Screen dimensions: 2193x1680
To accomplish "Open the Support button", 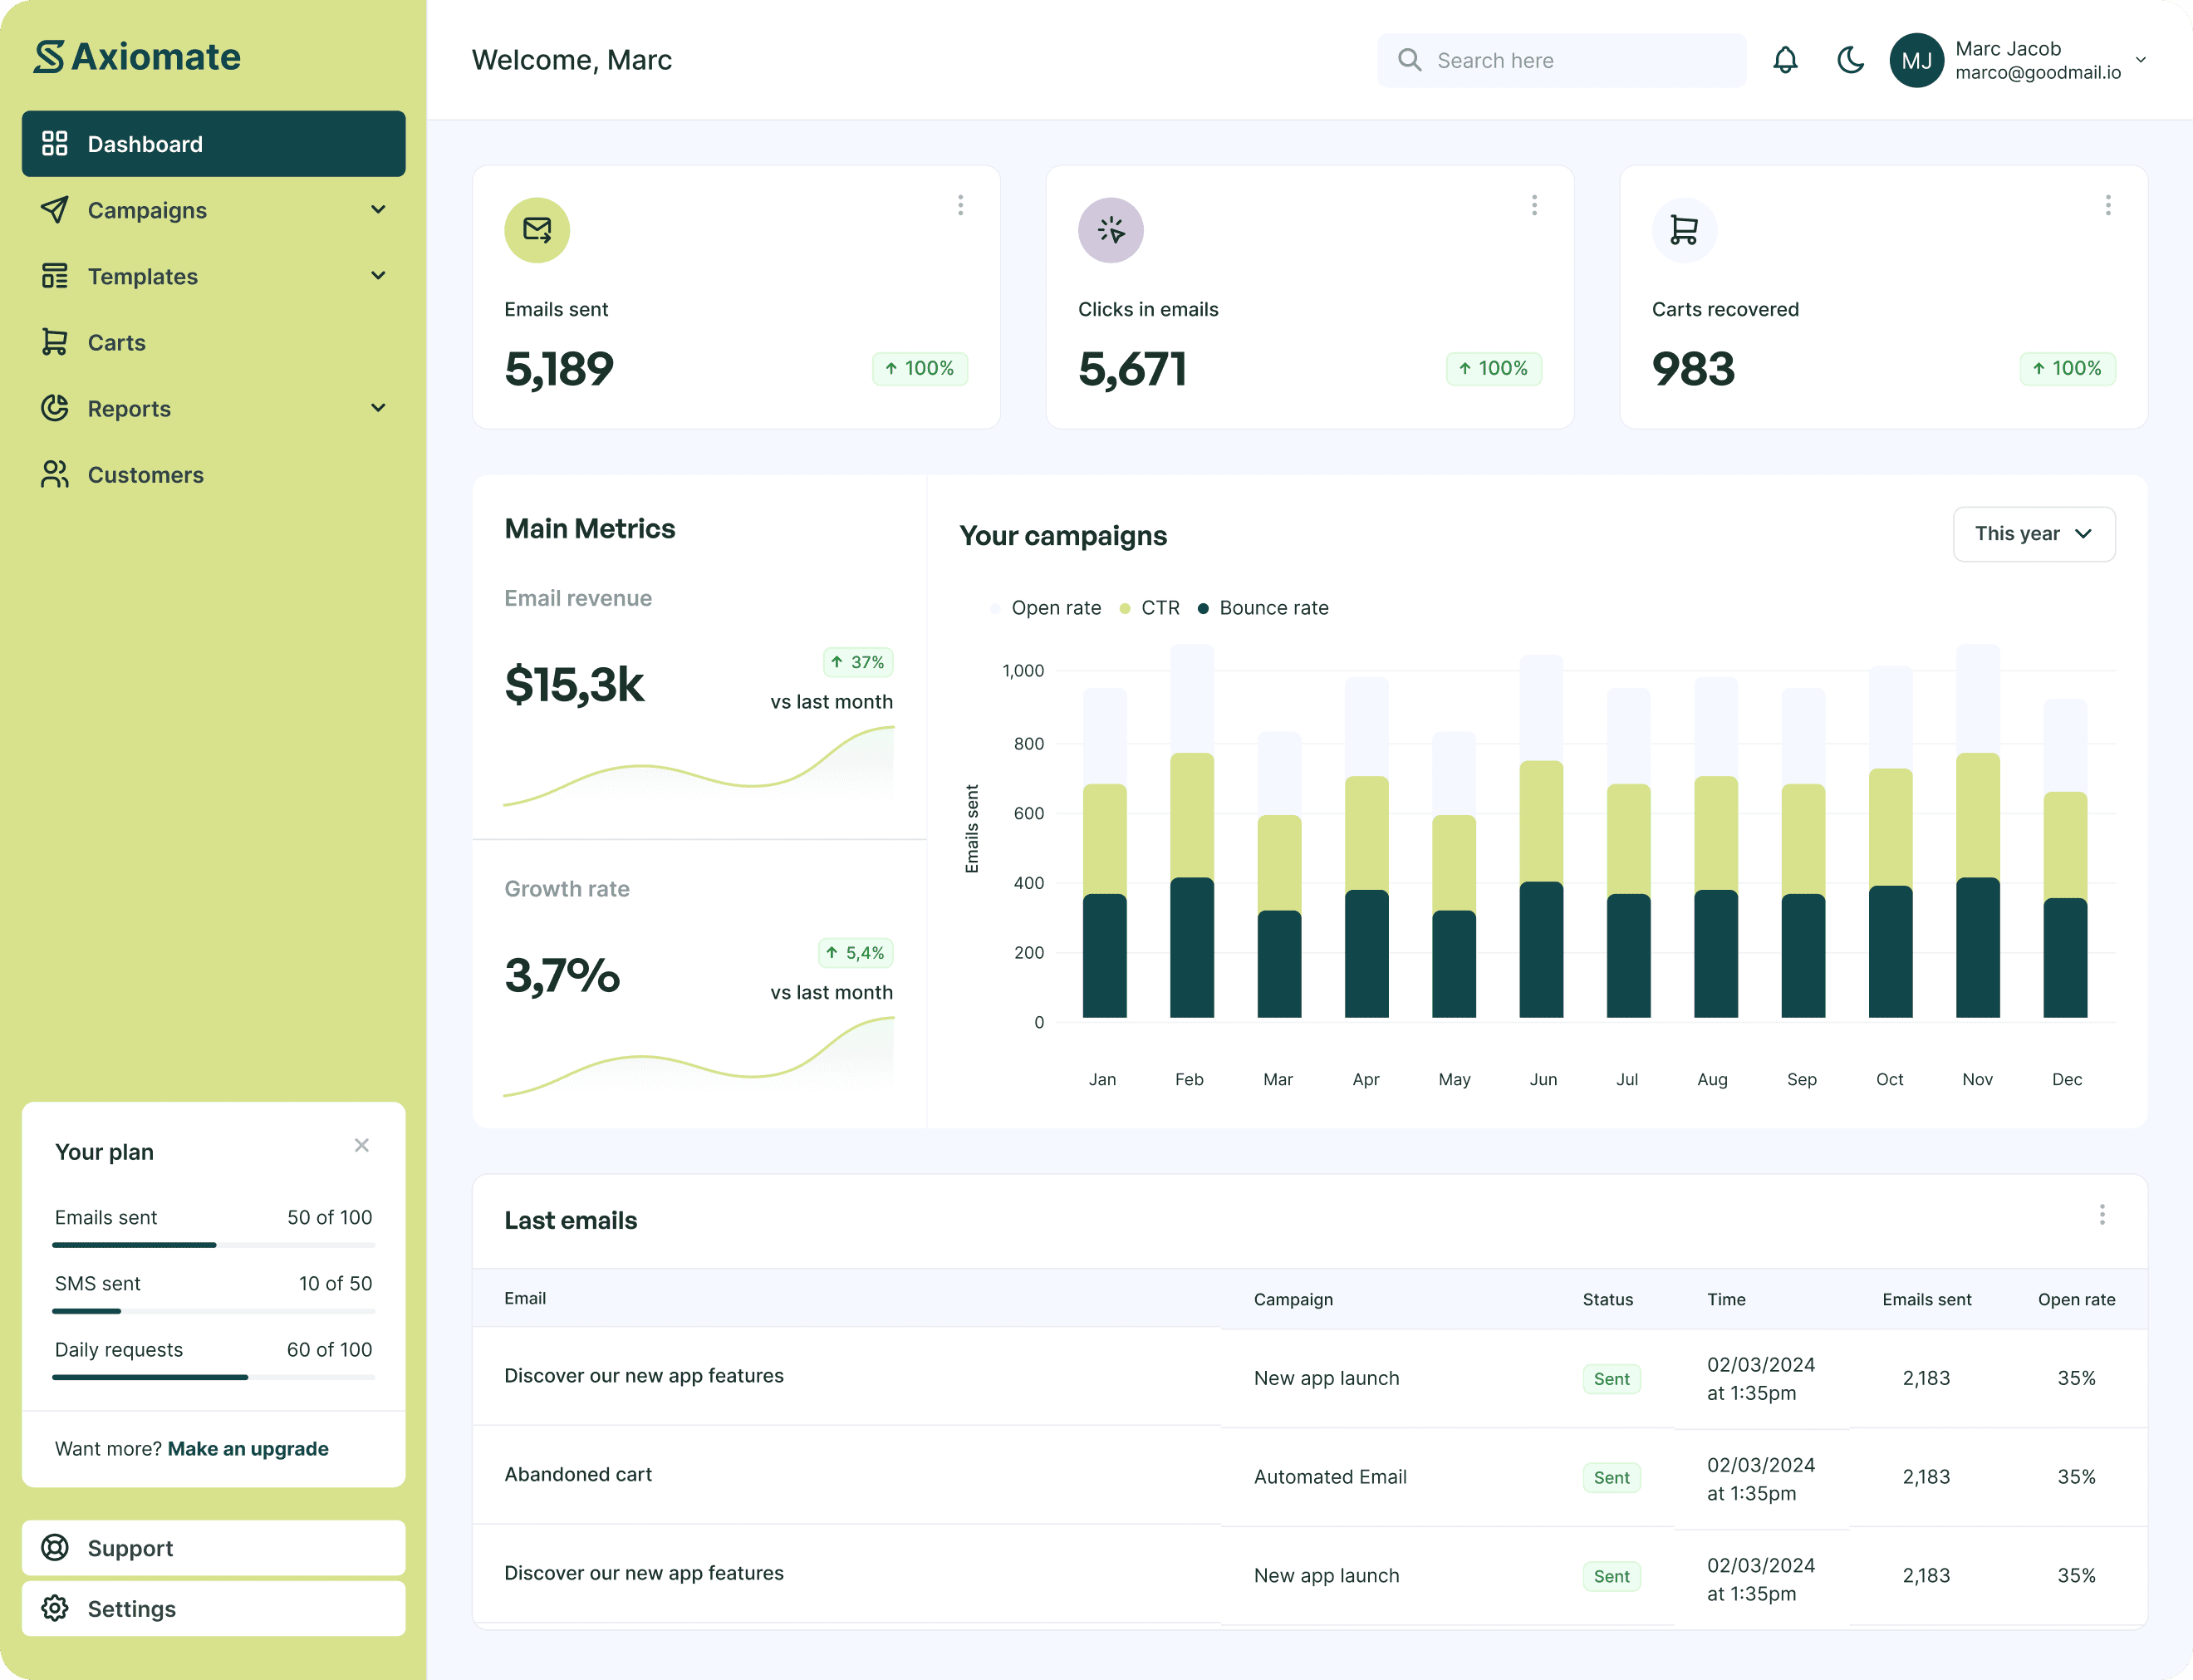I will point(214,1548).
